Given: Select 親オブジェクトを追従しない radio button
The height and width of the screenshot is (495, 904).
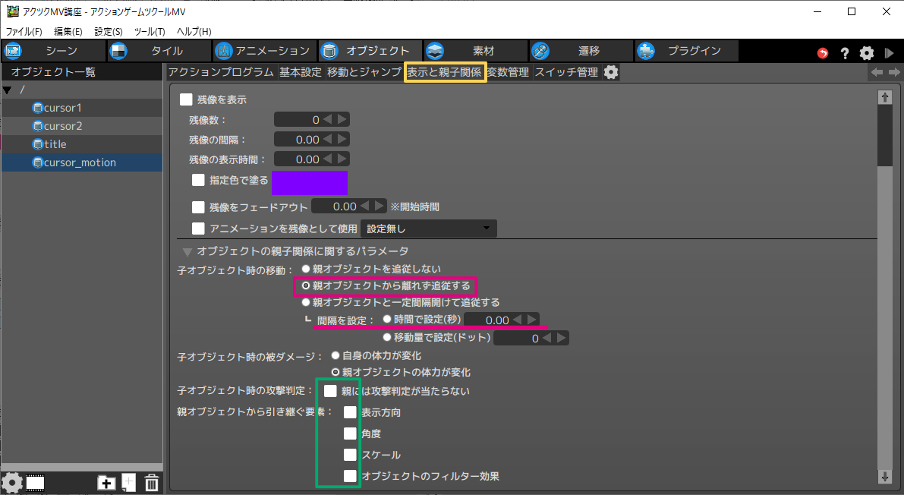Looking at the screenshot, I should coord(306,269).
